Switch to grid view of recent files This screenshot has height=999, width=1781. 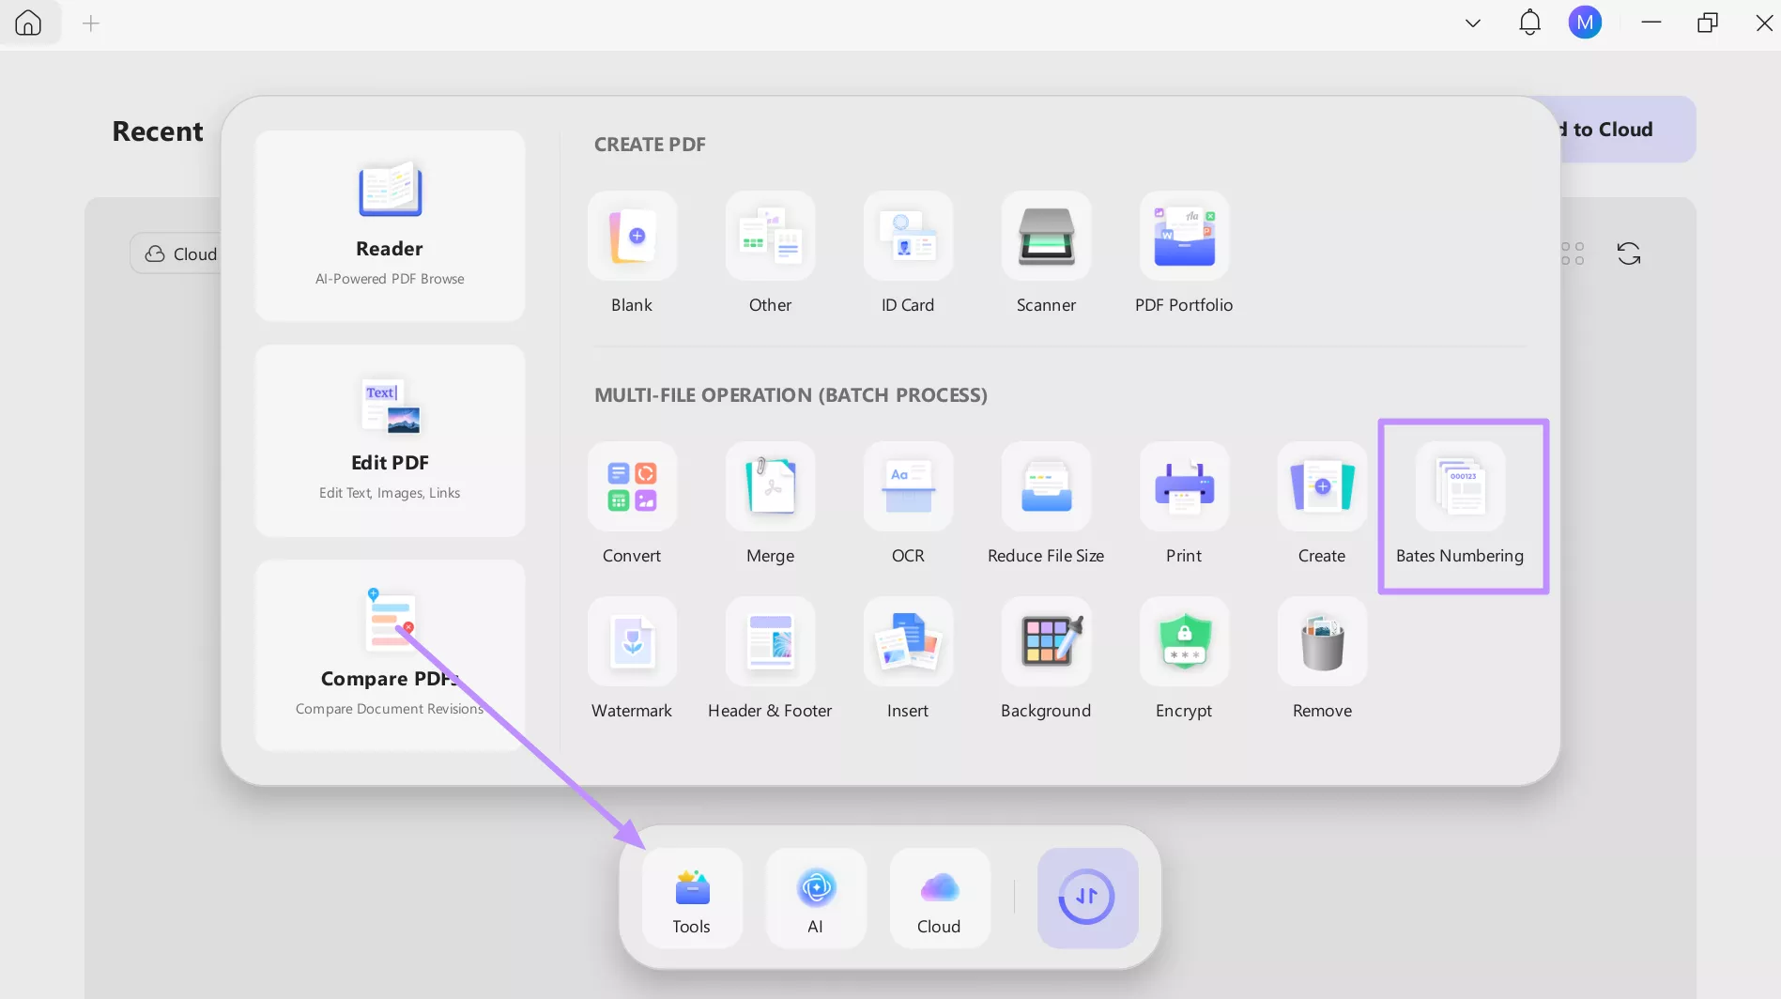1573,254
